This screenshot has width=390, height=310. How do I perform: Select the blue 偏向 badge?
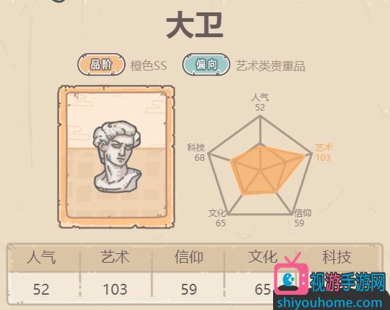[x=206, y=65]
